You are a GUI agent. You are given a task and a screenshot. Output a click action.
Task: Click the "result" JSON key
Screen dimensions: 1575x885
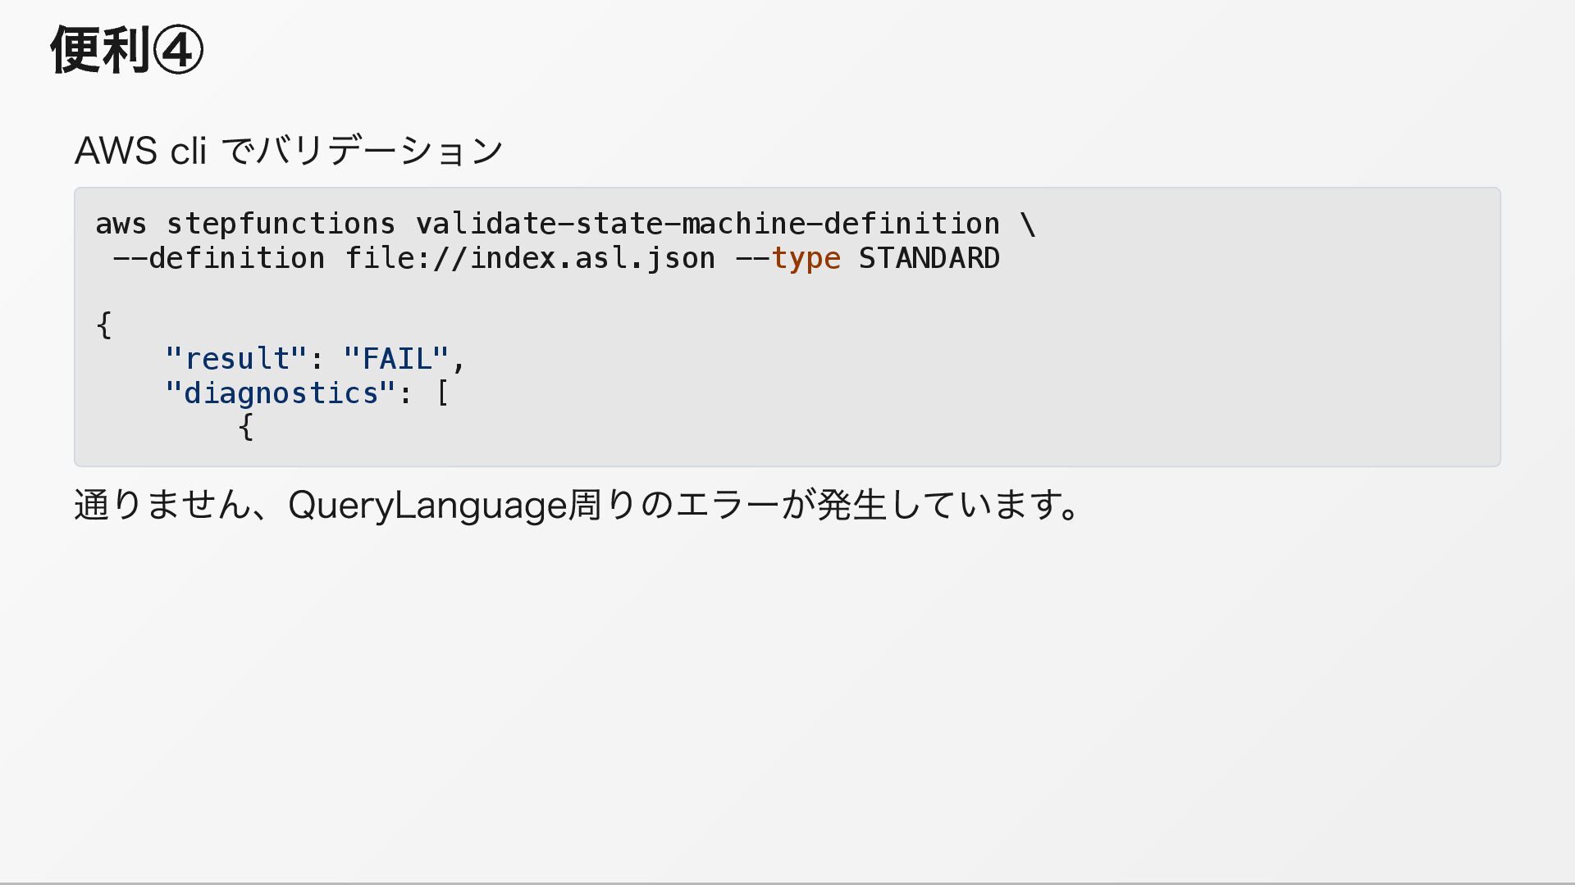pyautogui.click(x=235, y=359)
